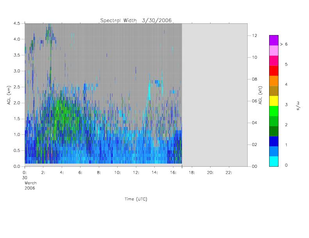This screenshot has height=238, width=309.
Task: Click the '0.5' tick on the km axis
Action: click(17, 150)
